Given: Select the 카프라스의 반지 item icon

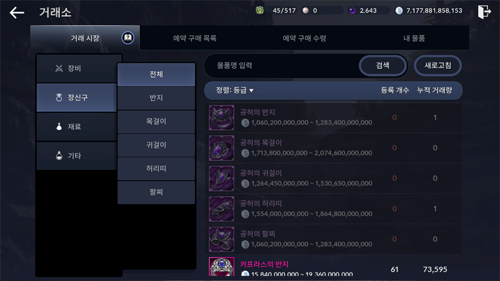Looking at the screenshot, I should click(222, 267).
